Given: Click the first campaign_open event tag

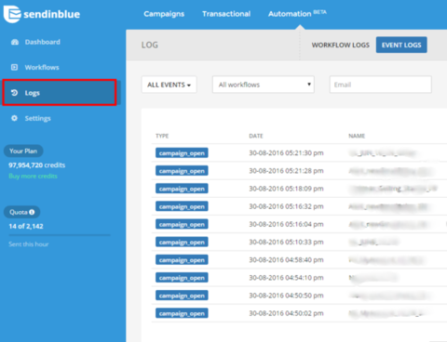Looking at the screenshot, I should 182,153.
